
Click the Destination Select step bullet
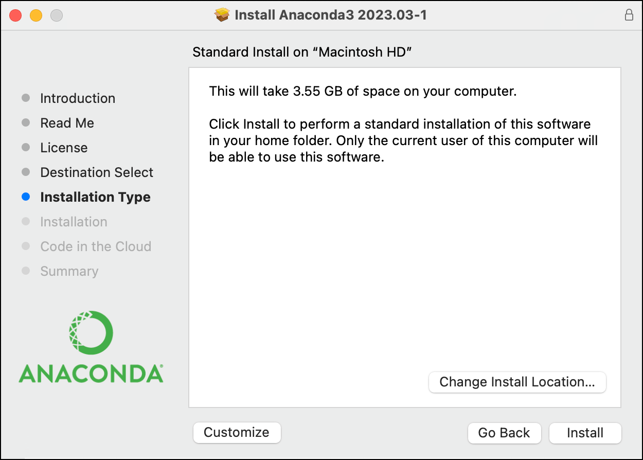pos(26,172)
